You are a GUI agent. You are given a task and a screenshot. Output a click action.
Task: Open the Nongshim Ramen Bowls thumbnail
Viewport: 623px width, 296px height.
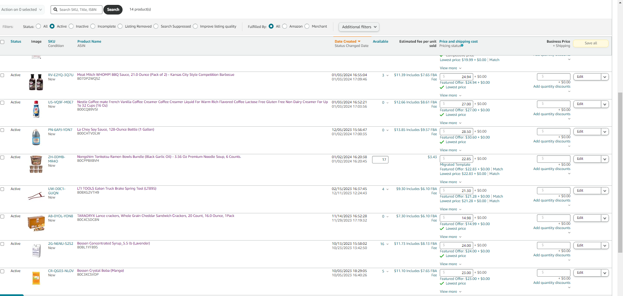[x=36, y=164]
